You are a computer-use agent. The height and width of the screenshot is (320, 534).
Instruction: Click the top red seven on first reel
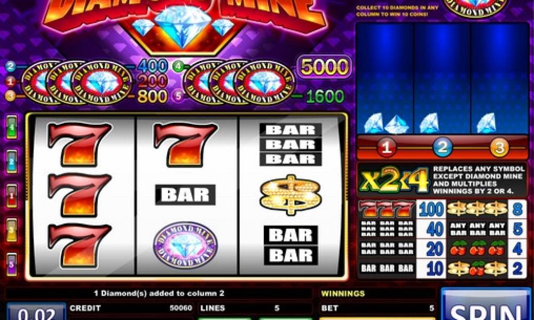point(80,144)
